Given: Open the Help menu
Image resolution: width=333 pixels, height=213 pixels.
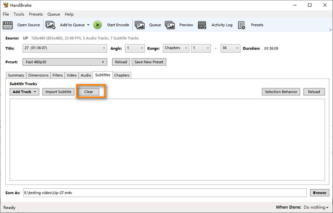Looking at the screenshot, I should [x=69, y=14].
